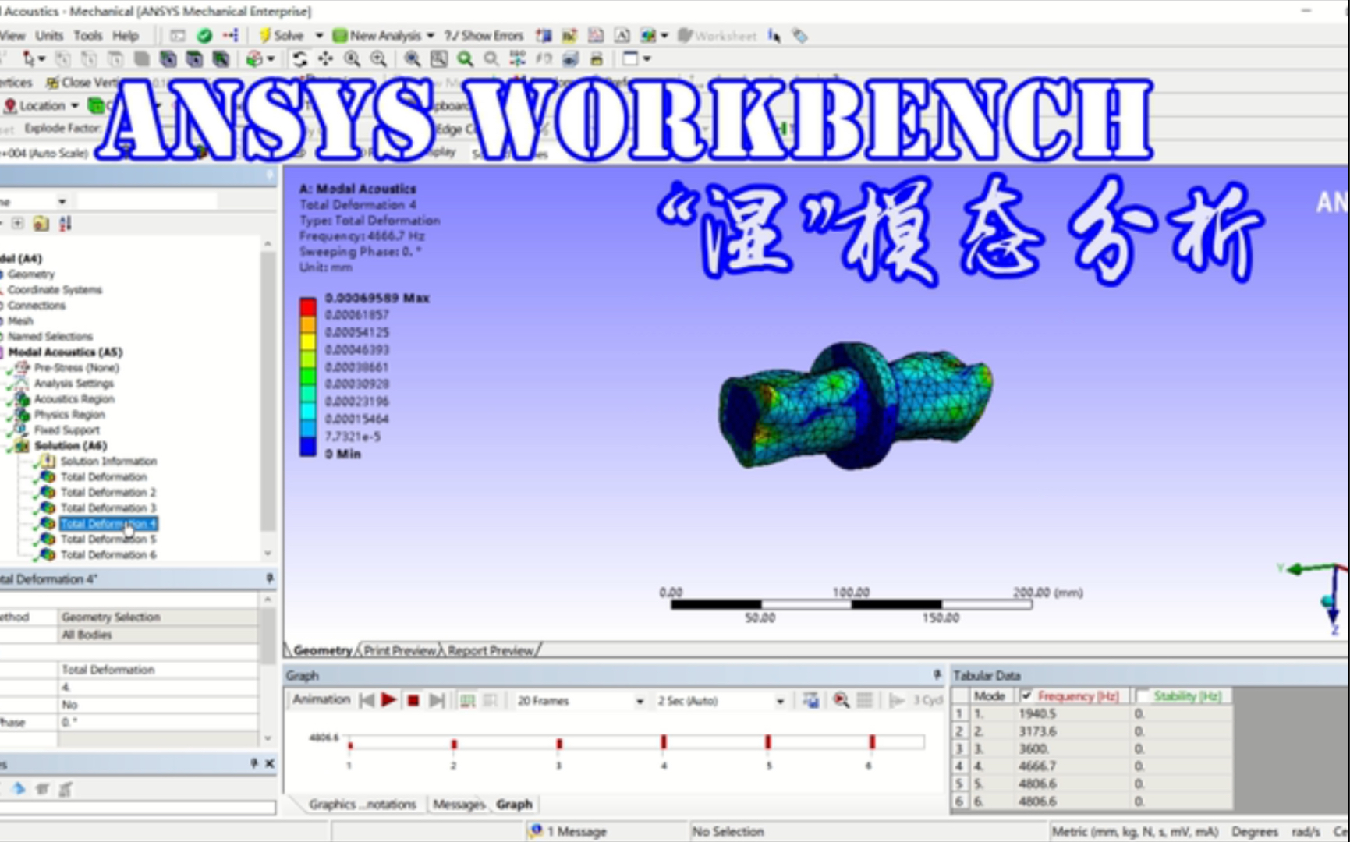
Task: Click the Distributed animation frames icon
Action: (x=467, y=700)
